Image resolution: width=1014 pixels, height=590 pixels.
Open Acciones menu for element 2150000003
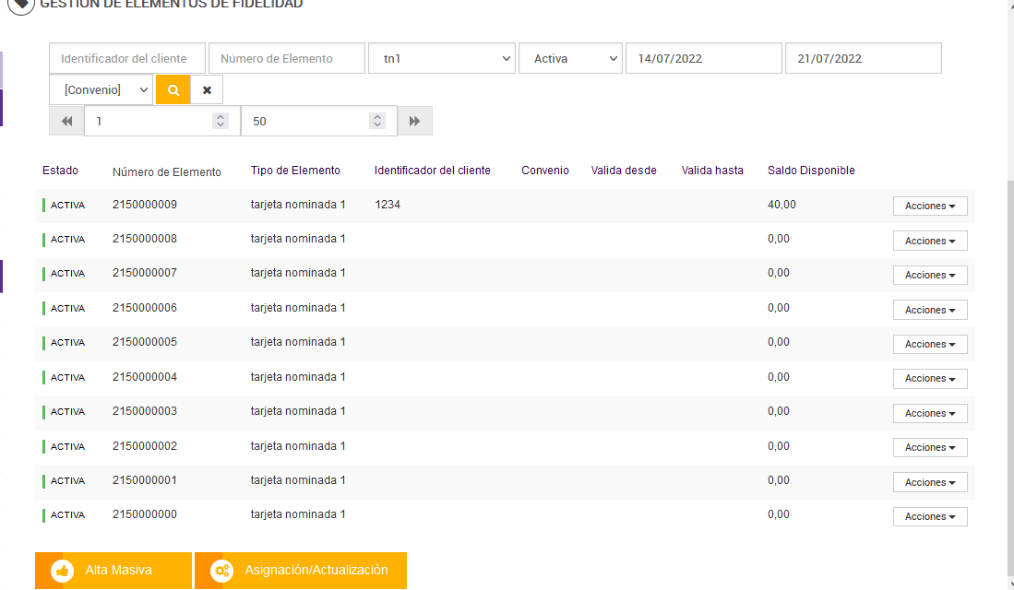(930, 413)
